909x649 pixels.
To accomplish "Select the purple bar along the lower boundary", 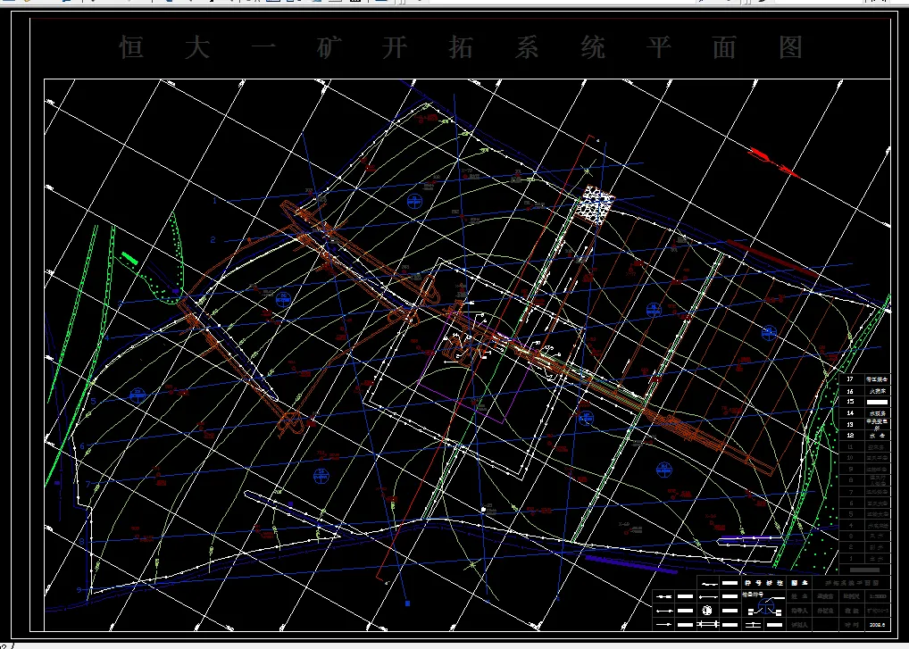I will click(630, 564).
